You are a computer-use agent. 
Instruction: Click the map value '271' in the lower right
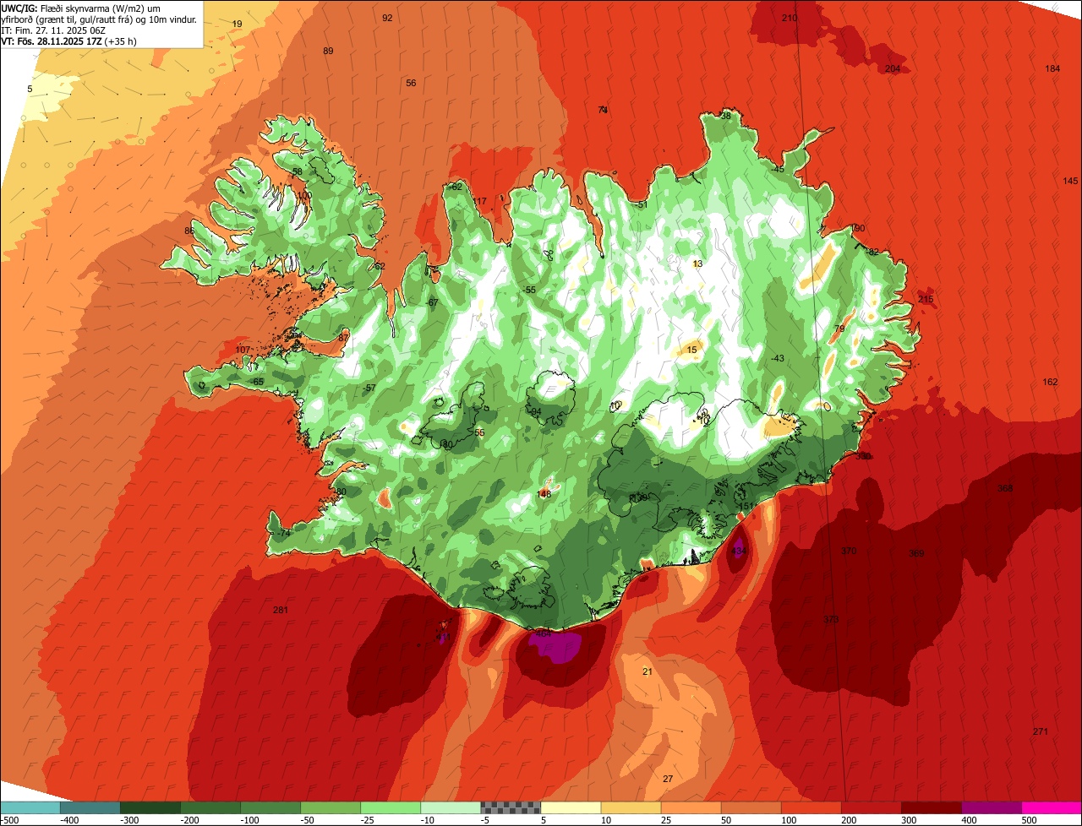tap(1041, 731)
